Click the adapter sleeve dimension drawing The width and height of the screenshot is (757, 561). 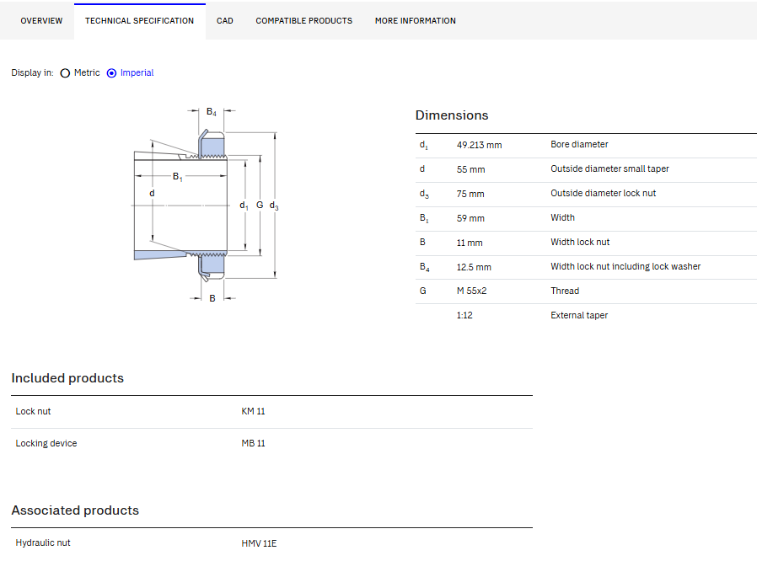[x=206, y=205]
